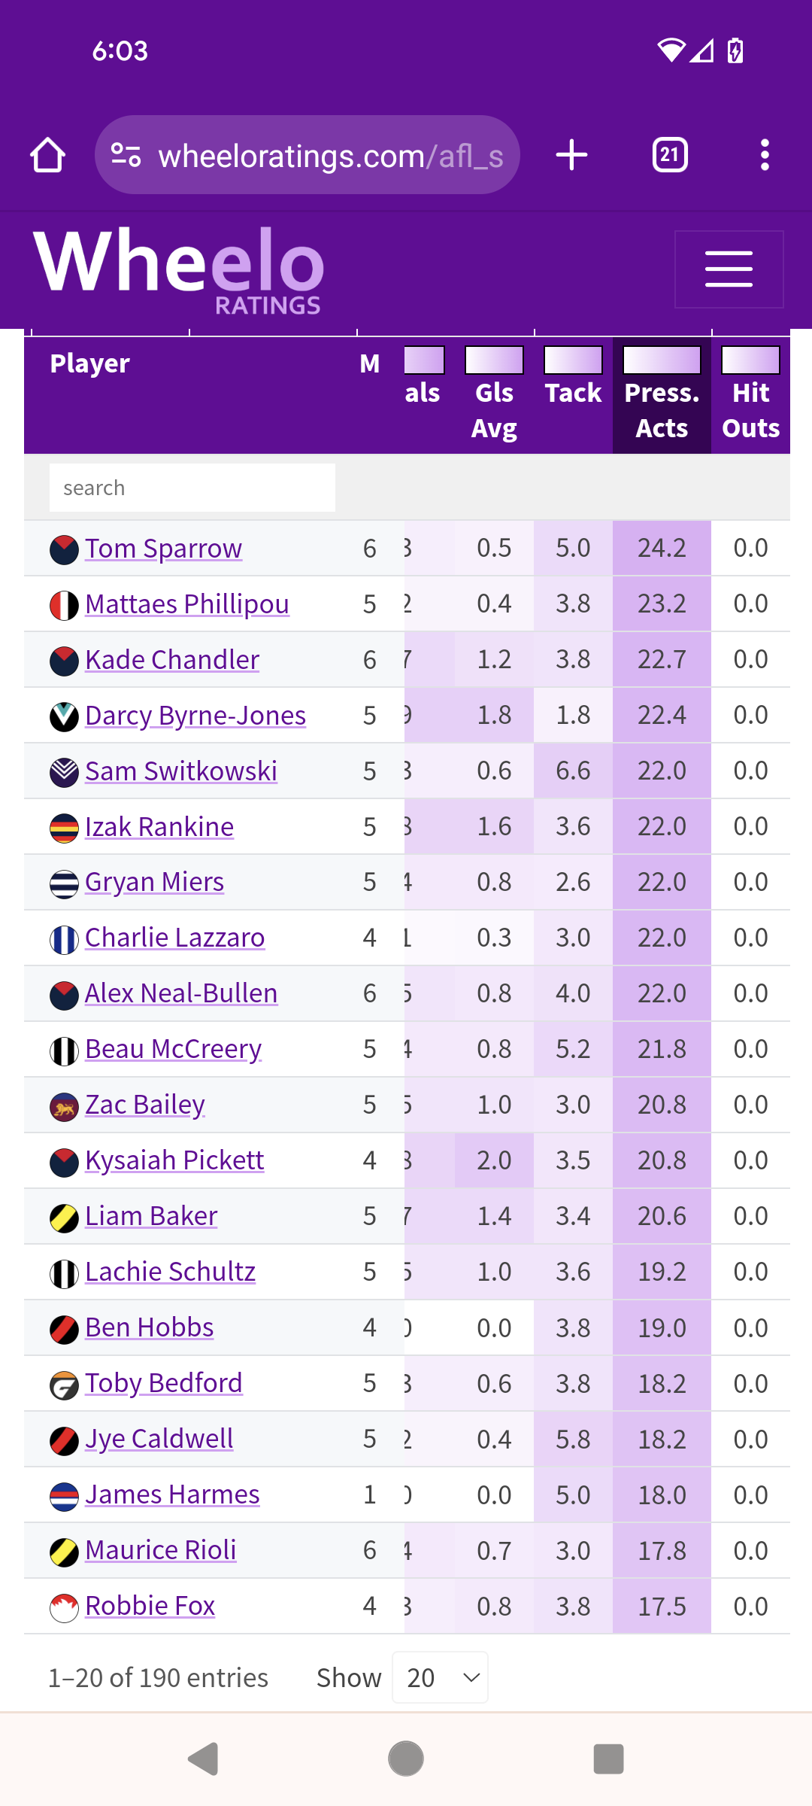
Task: Open Darcy Byrne-Jones player link
Action: coord(195,716)
